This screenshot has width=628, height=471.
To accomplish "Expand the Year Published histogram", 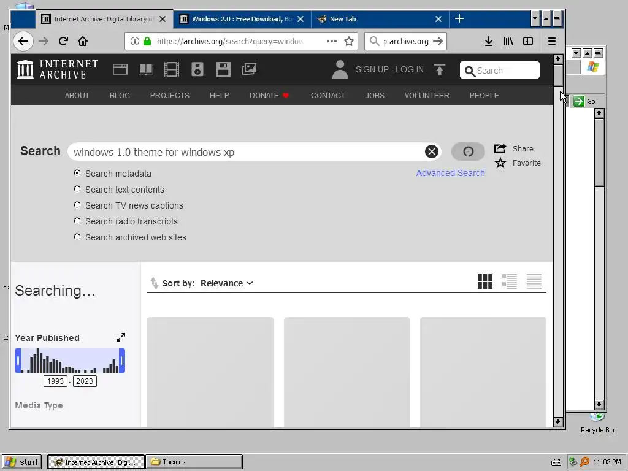I will coord(121,338).
